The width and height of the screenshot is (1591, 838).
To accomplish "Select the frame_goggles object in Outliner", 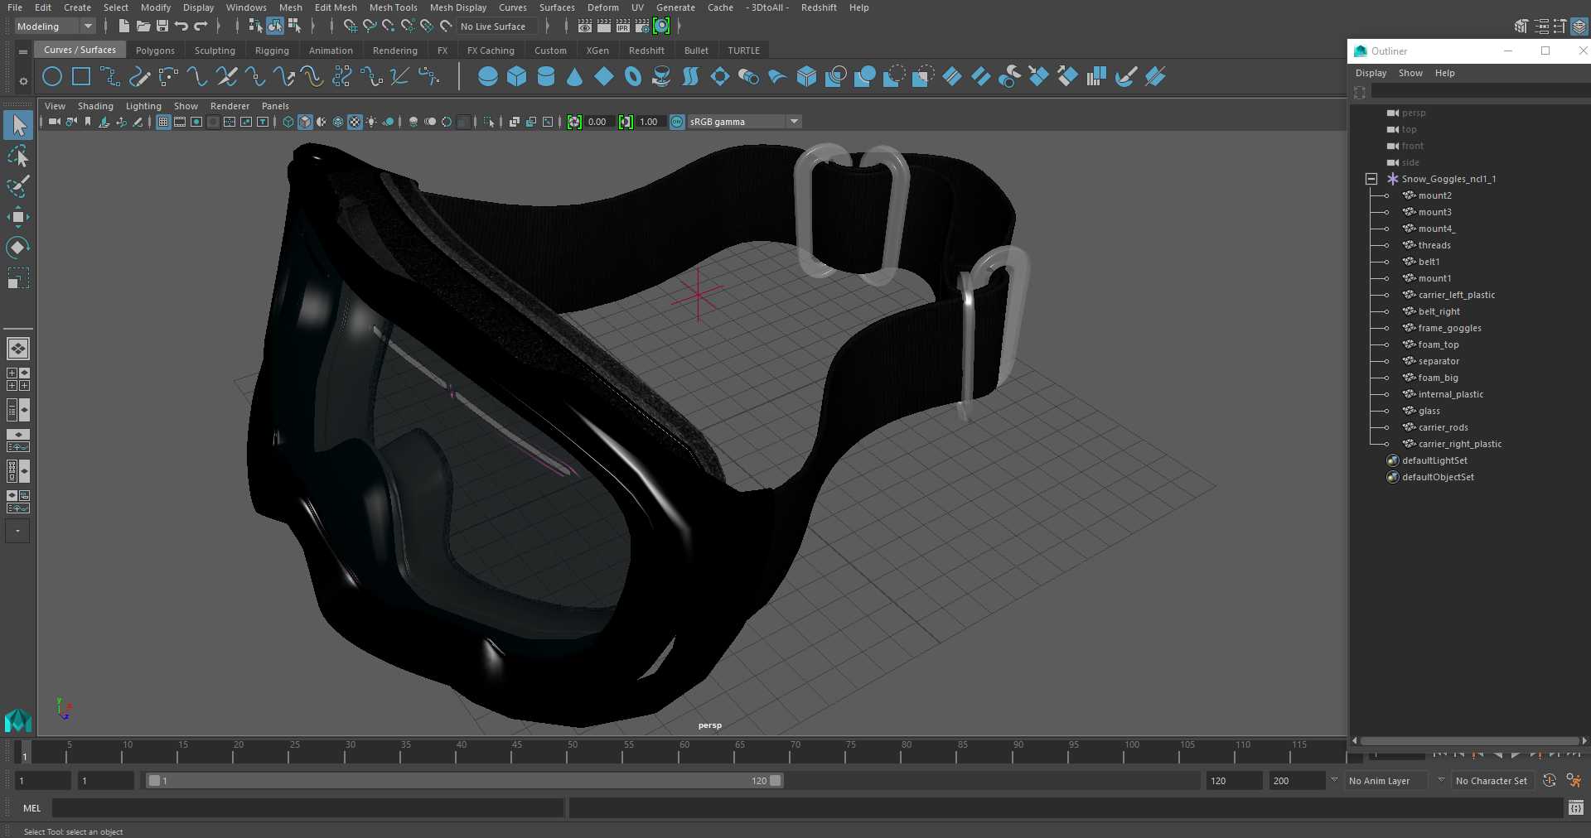I will [x=1449, y=328].
